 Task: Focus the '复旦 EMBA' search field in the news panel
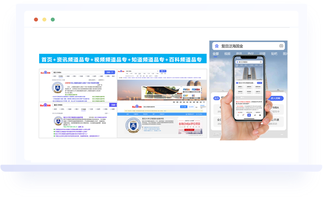78,73
